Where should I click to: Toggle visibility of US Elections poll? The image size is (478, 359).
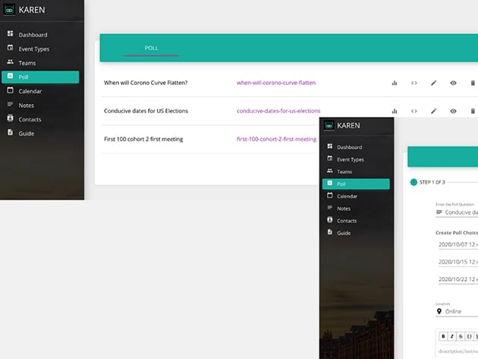[453, 111]
